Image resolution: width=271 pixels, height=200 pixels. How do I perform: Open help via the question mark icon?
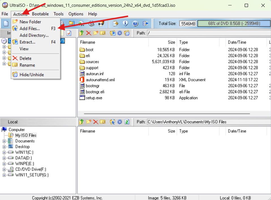135,24
